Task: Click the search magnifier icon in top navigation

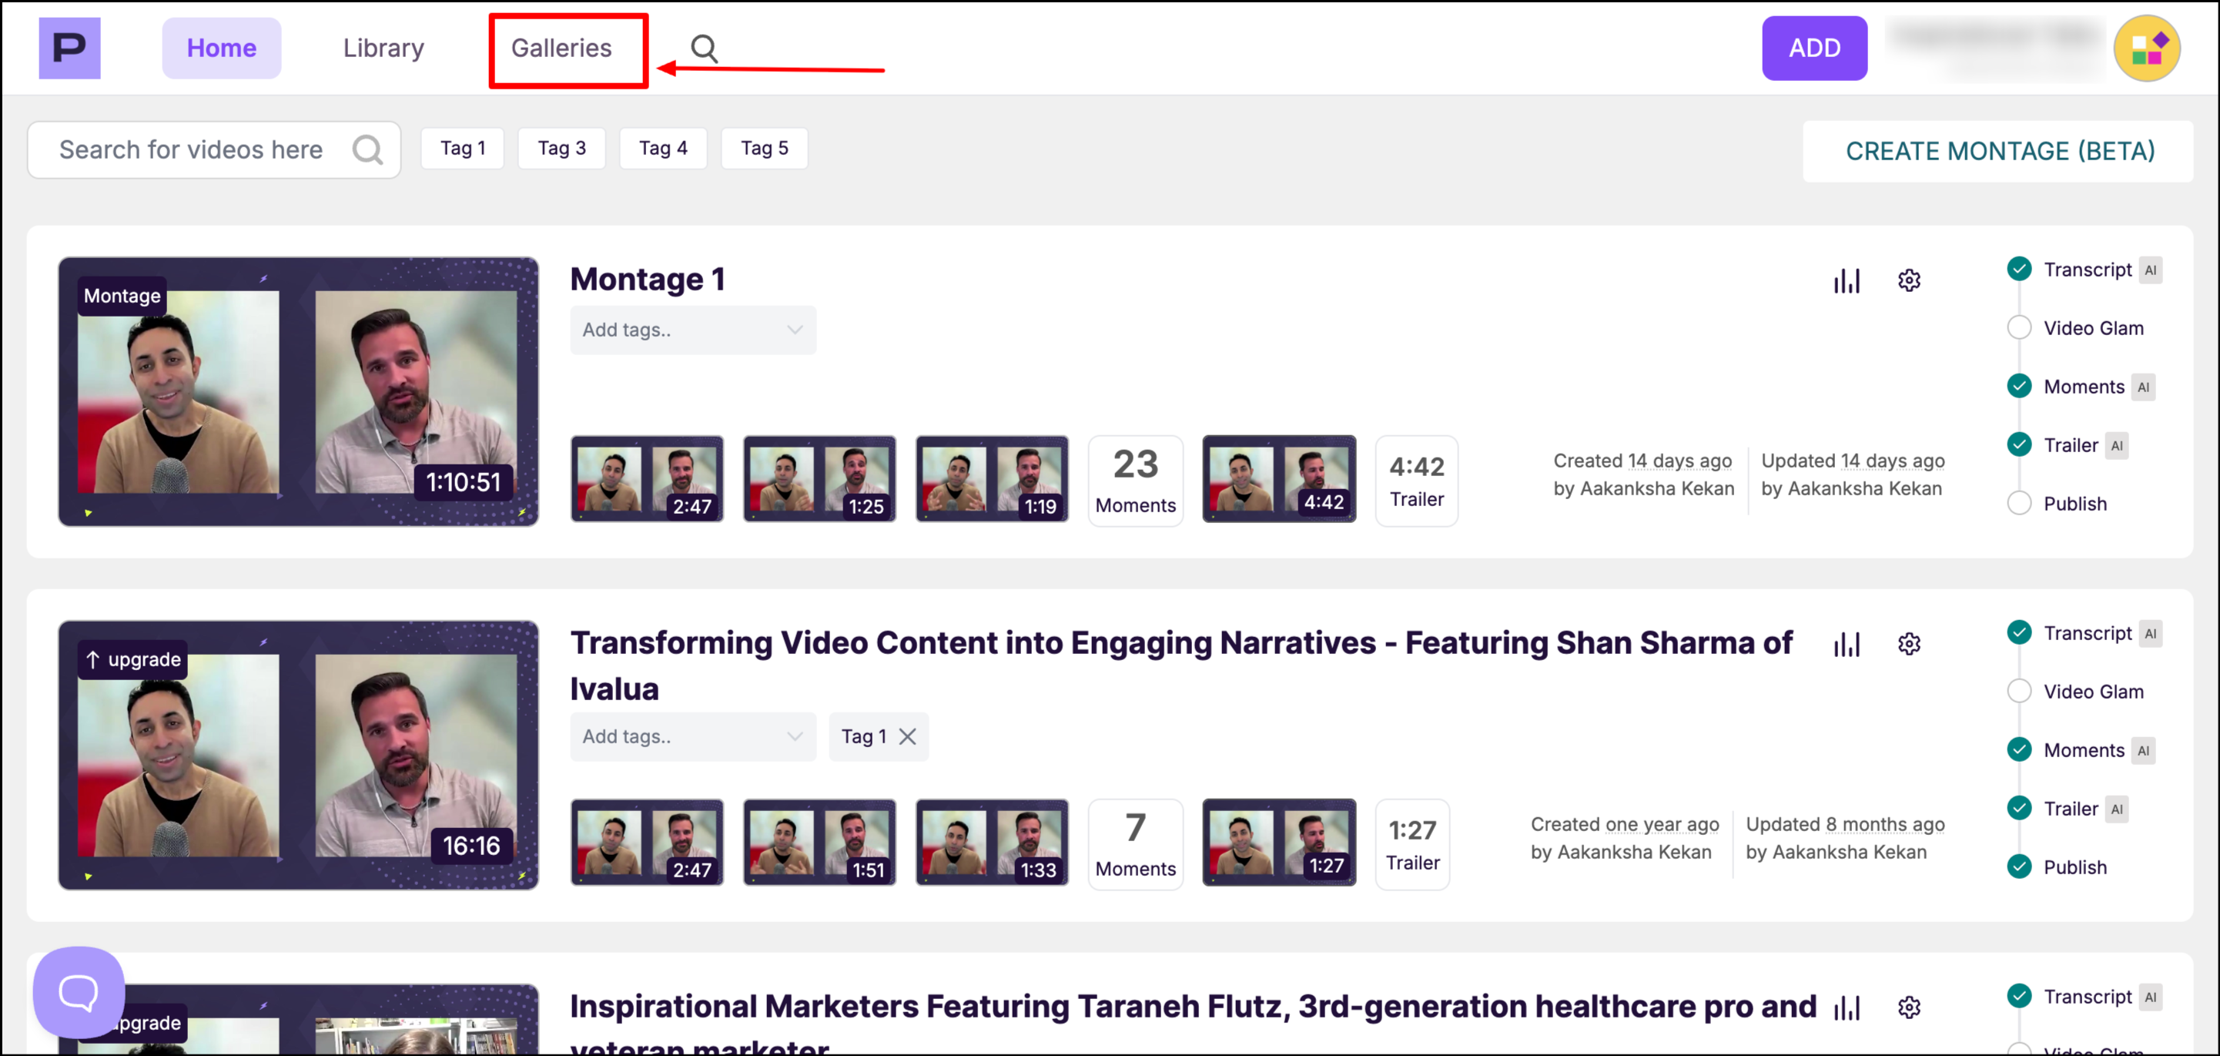Action: click(x=703, y=49)
